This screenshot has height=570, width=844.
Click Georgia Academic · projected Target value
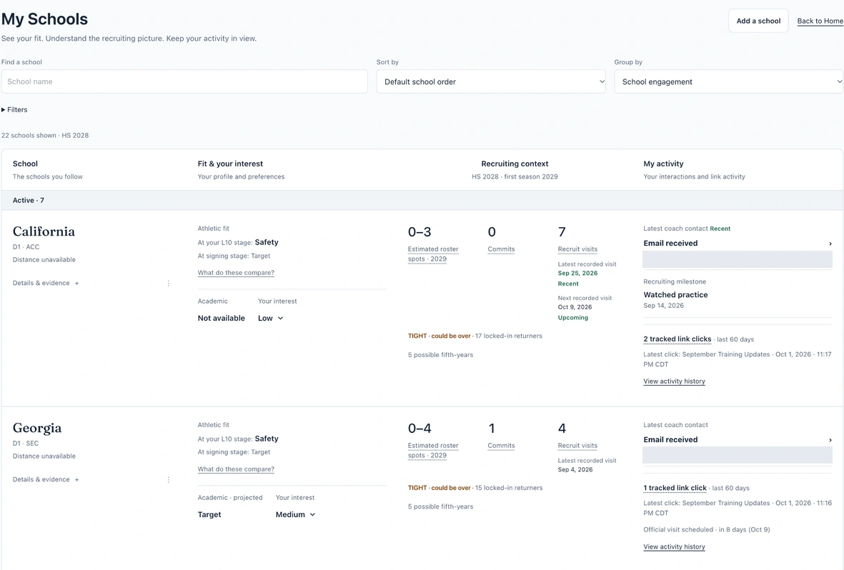(209, 514)
